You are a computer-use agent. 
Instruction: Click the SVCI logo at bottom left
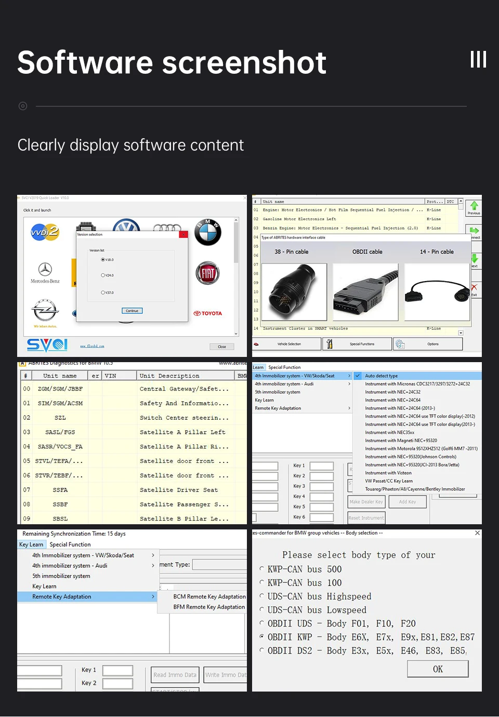click(x=47, y=345)
